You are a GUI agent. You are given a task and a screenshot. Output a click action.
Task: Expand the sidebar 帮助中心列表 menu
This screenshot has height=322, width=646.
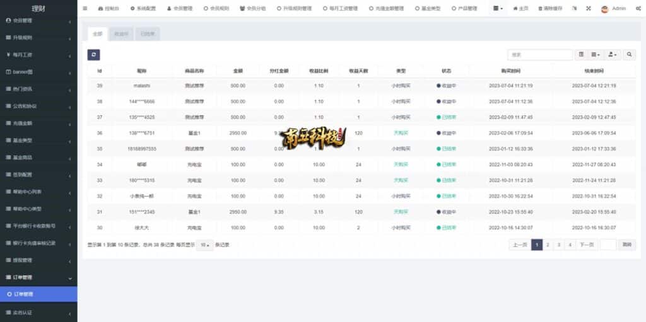coord(38,192)
